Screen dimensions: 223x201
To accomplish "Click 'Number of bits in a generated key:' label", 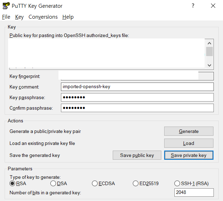I will pyautogui.click(x=45, y=193).
